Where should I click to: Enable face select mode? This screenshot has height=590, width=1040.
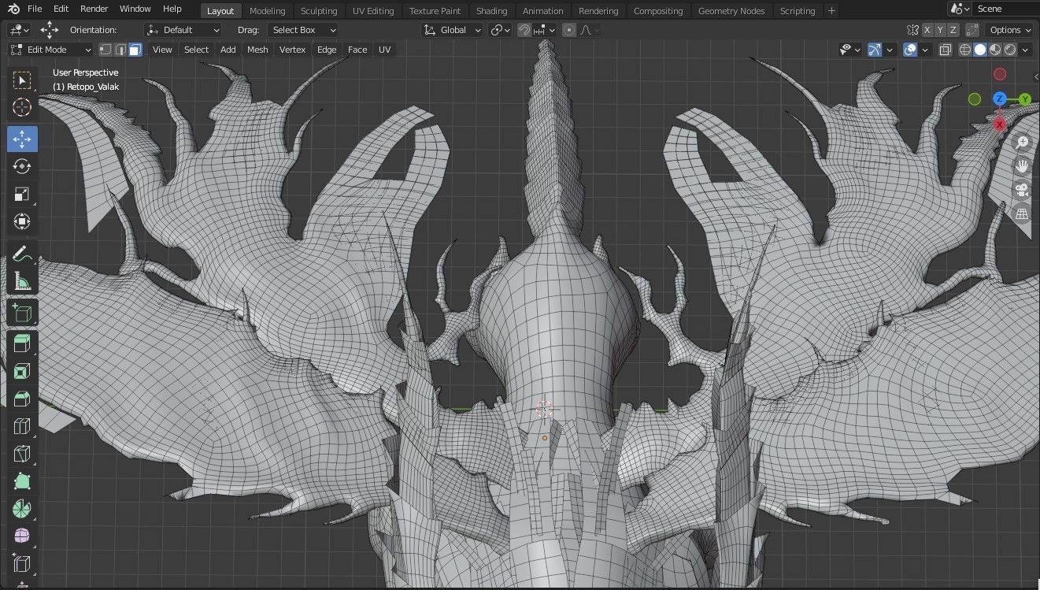pyautogui.click(x=135, y=50)
